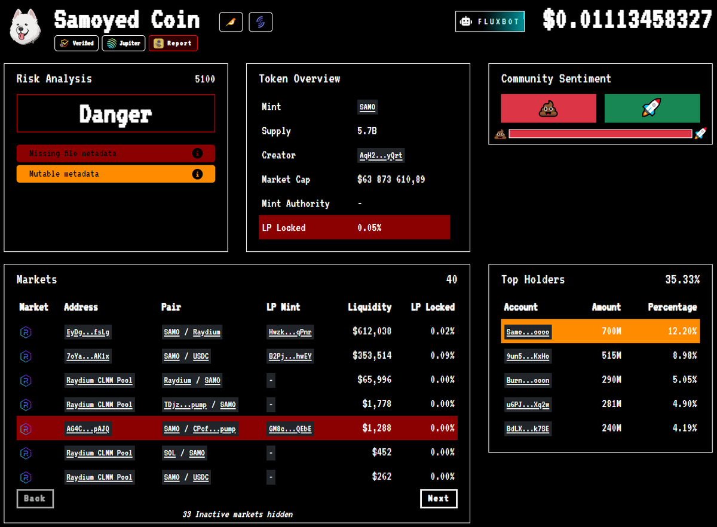
Task: Click the Supply value 5.7B
Action: (367, 131)
